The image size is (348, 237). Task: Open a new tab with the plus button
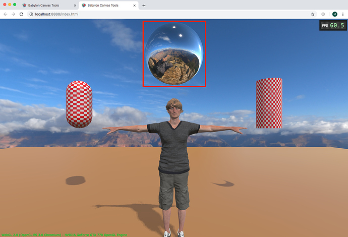[x=144, y=6]
